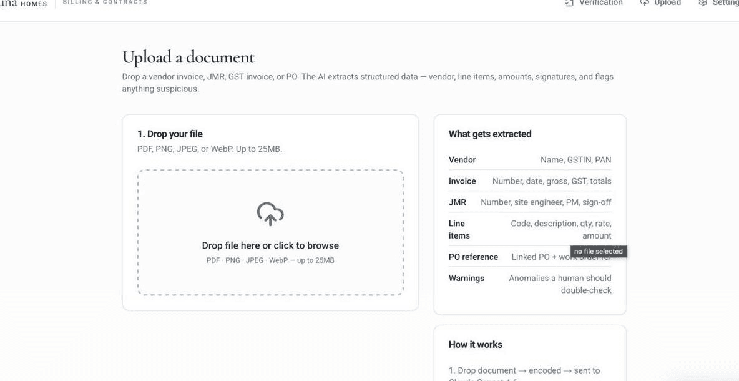This screenshot has width=739, height=381.
Task: Open the Settings tab
Action: [x=719, y=3]
